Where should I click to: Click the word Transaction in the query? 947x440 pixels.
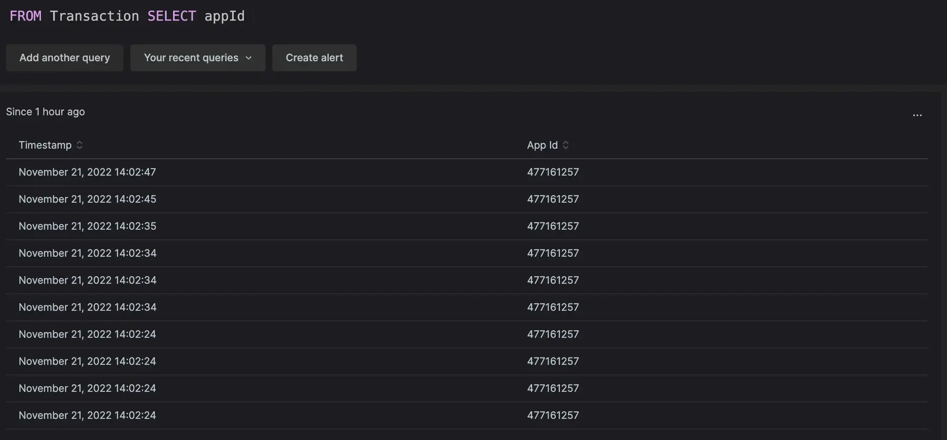(94, 16)
